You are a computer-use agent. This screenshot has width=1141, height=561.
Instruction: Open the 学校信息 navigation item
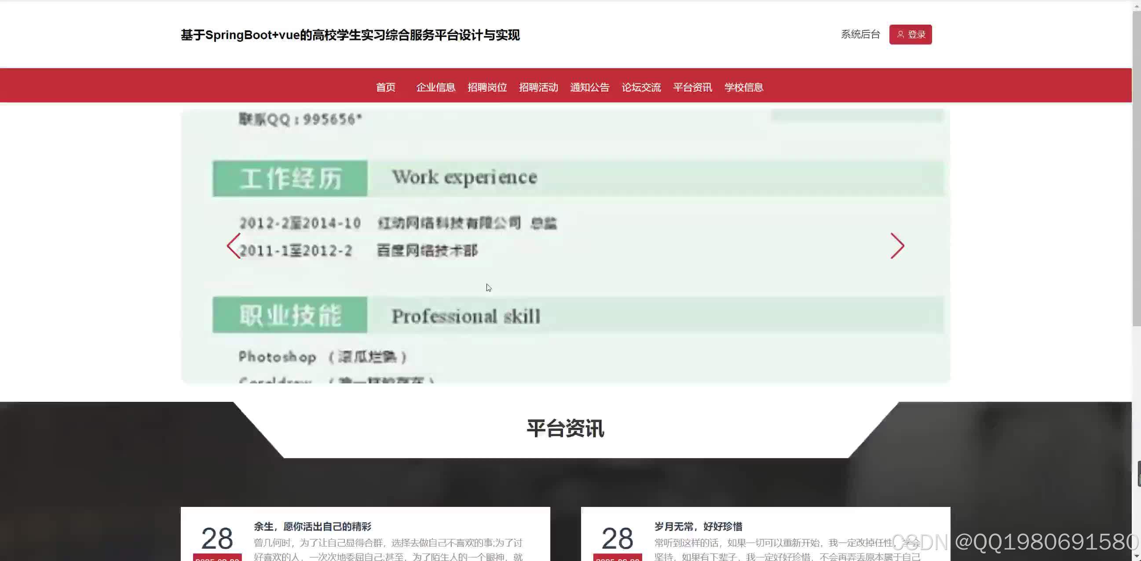point(743,87)
